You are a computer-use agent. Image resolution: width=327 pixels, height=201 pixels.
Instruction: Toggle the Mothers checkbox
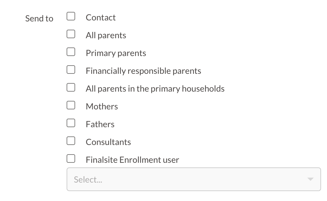pos(71,105)
